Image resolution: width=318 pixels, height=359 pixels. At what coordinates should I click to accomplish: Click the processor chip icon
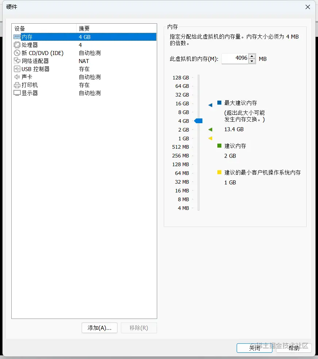pos(17,45)
